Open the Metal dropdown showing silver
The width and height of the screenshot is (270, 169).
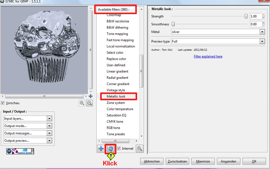click(218, 32)
